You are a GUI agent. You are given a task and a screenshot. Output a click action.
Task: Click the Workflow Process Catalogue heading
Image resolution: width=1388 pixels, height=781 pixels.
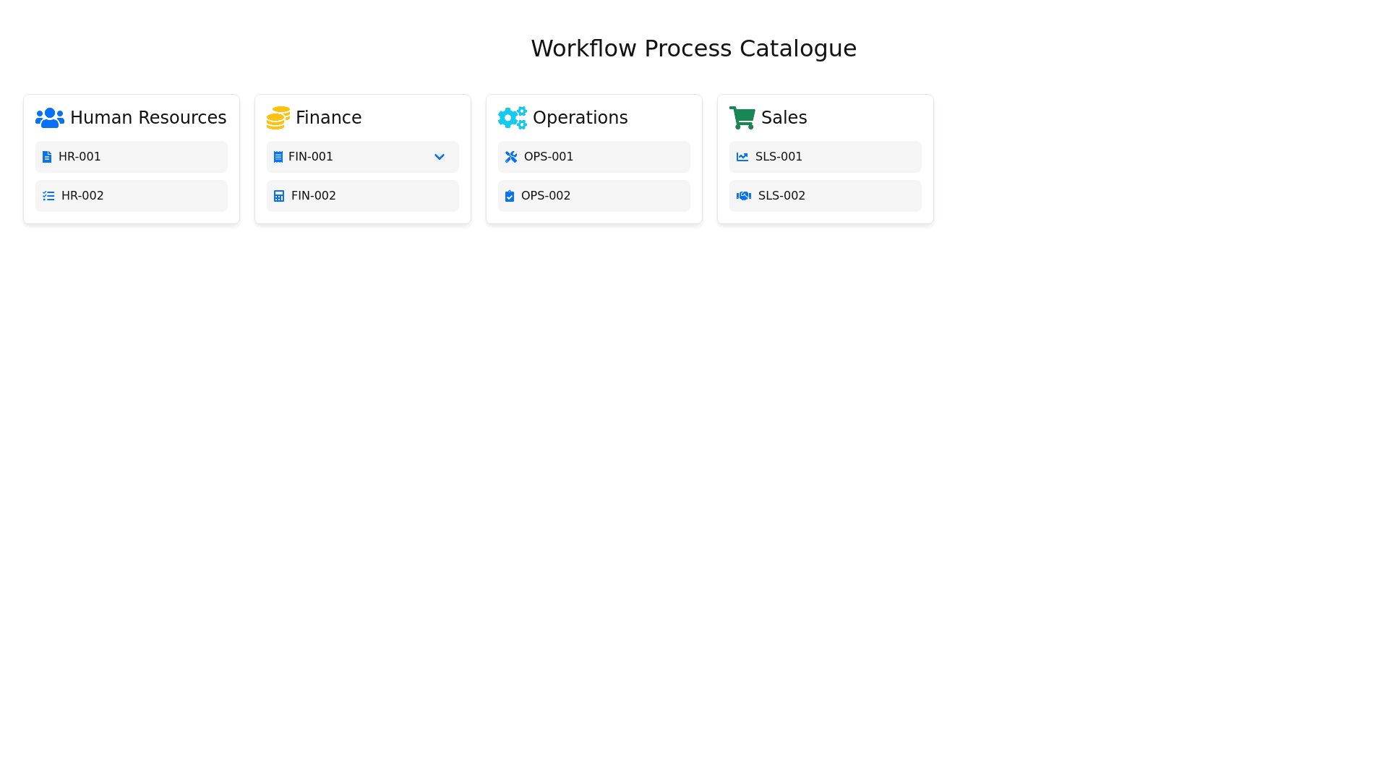click(x=693, y=48)
